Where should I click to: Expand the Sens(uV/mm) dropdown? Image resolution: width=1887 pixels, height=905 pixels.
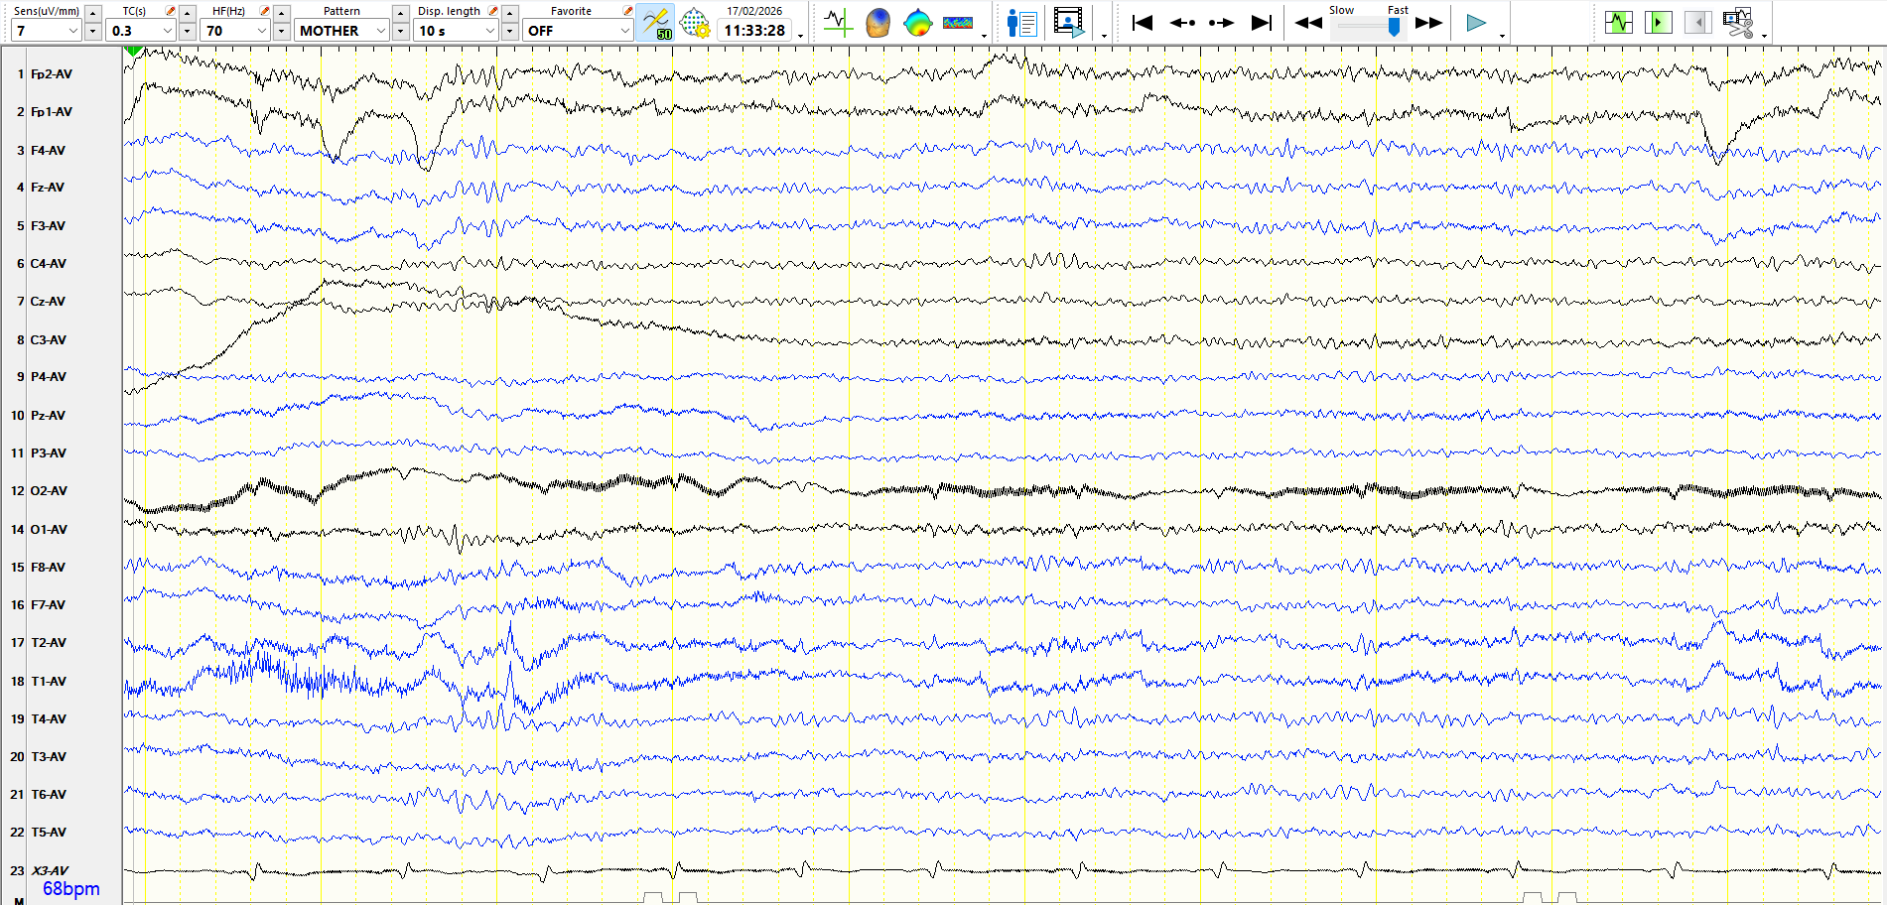72,31
